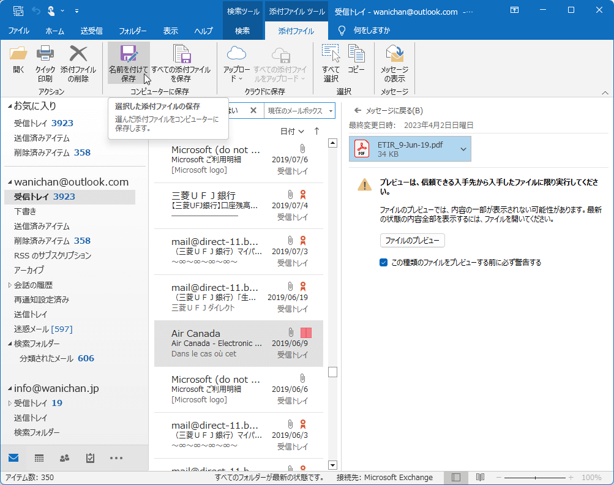
Task: Click the zoom slider in status bar
Action: point(535,478)
